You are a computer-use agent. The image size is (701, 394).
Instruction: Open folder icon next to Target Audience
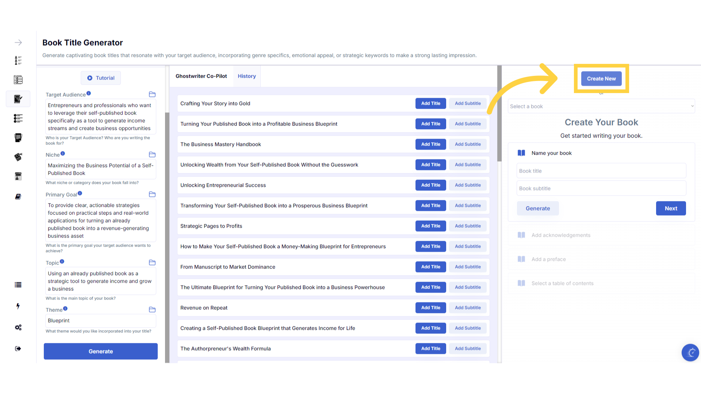click(x=152, y=94)
